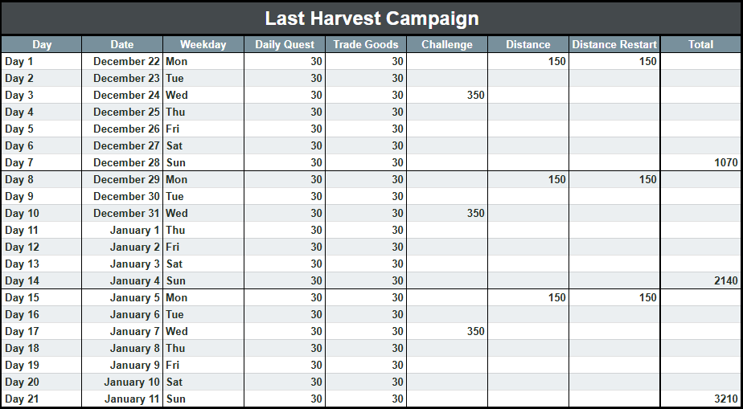Select the Day 1 row label
The height and width of the screenshot is (409, 743).
coord(20,61)
